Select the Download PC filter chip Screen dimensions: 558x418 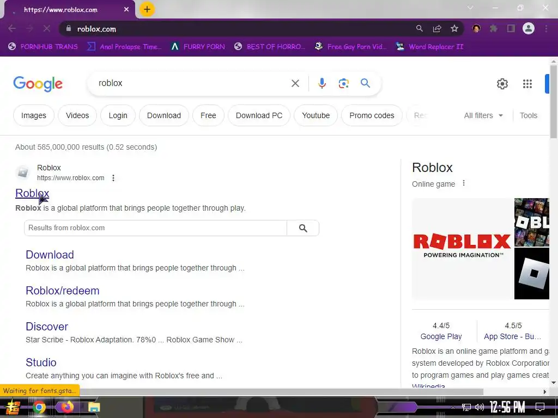point(259,115)
